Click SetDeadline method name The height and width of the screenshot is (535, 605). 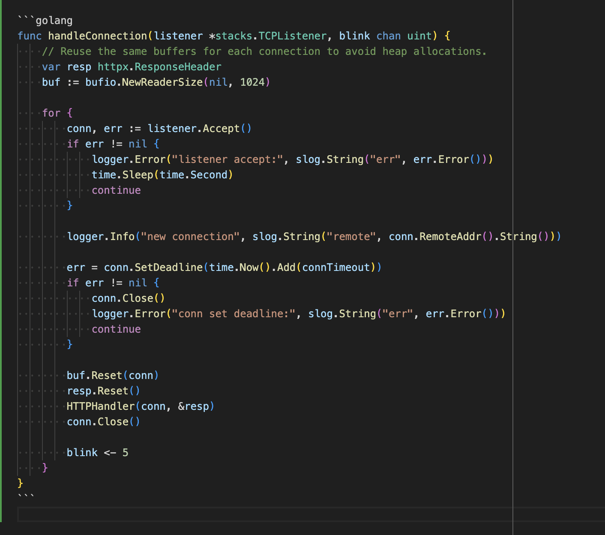[x=169, y=267]
